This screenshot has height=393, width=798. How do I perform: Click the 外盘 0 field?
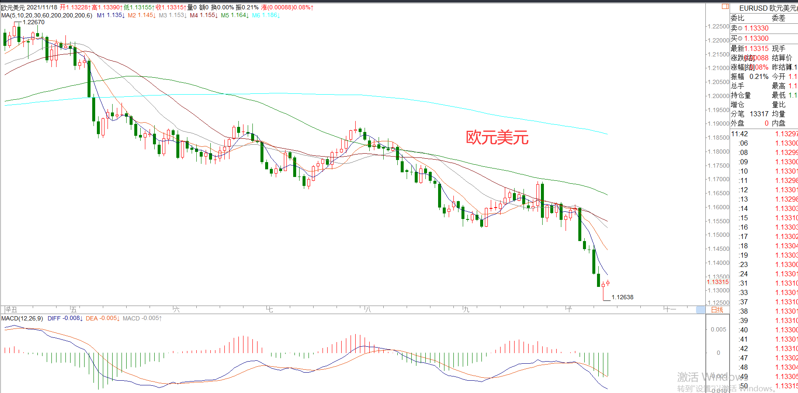(x=750, y=124)
